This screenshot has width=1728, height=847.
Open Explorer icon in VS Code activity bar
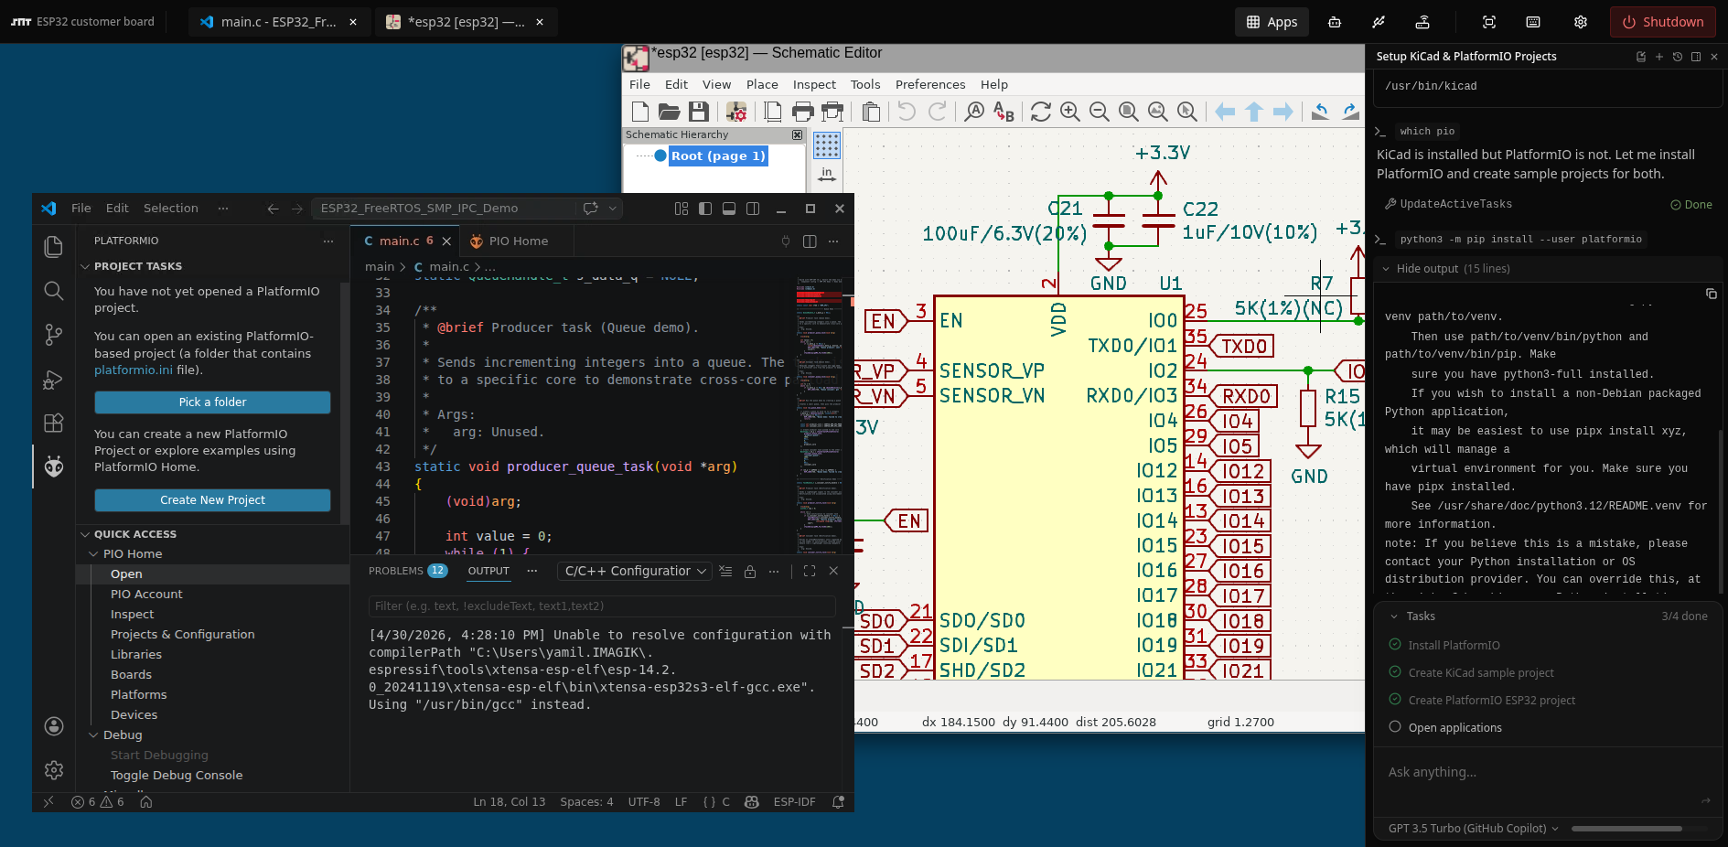[x=54, y=247]
